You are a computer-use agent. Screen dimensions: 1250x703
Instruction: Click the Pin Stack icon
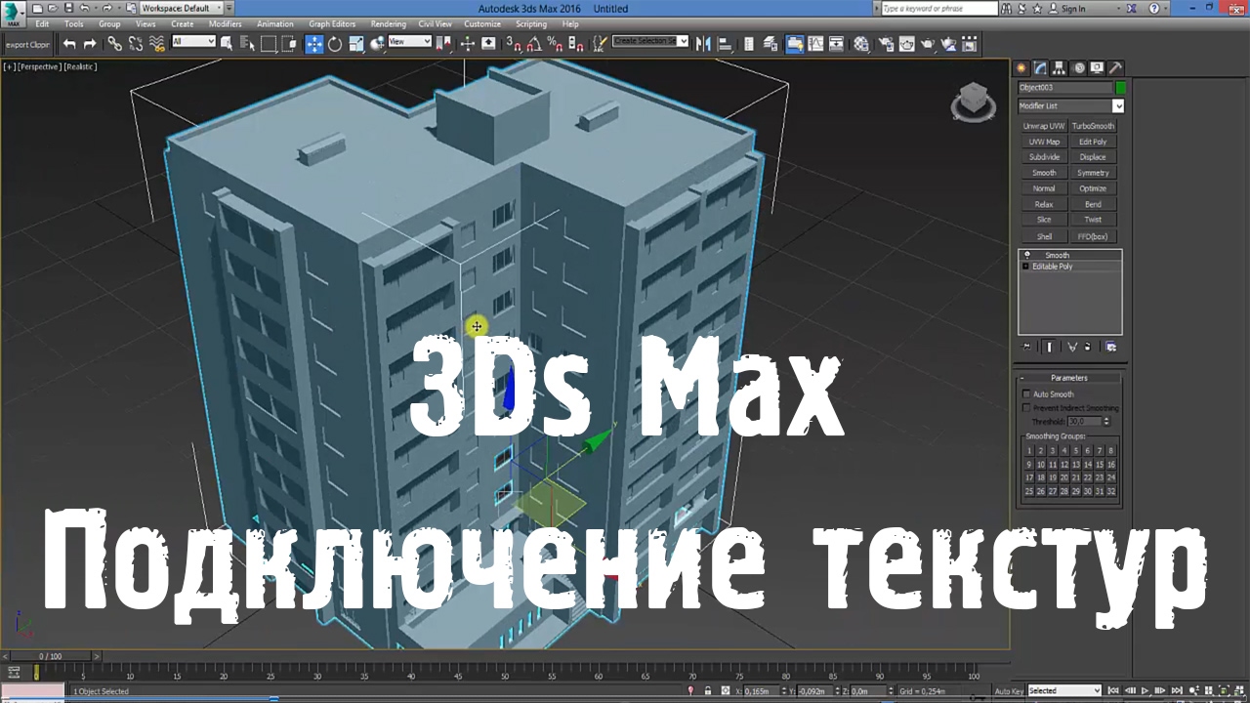point(1026,347)
